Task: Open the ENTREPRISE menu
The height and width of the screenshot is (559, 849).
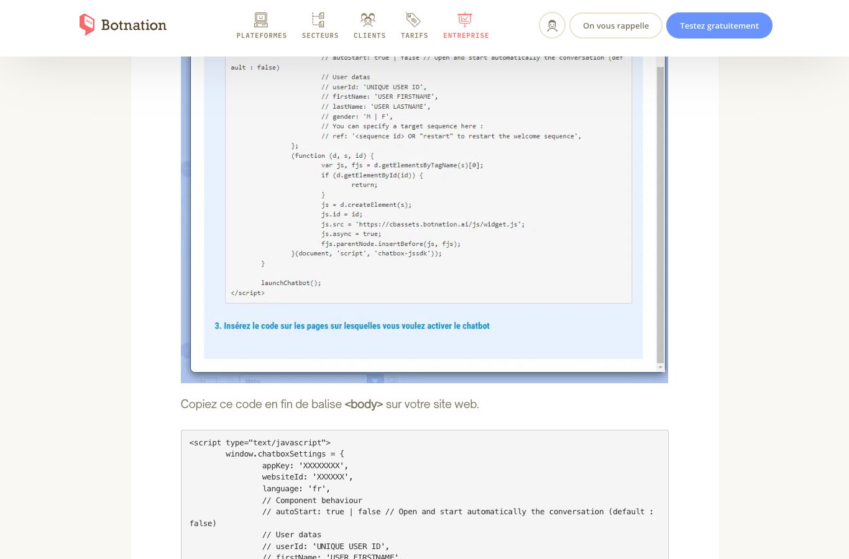Action: pyautogui.click(x=466, y=36)
